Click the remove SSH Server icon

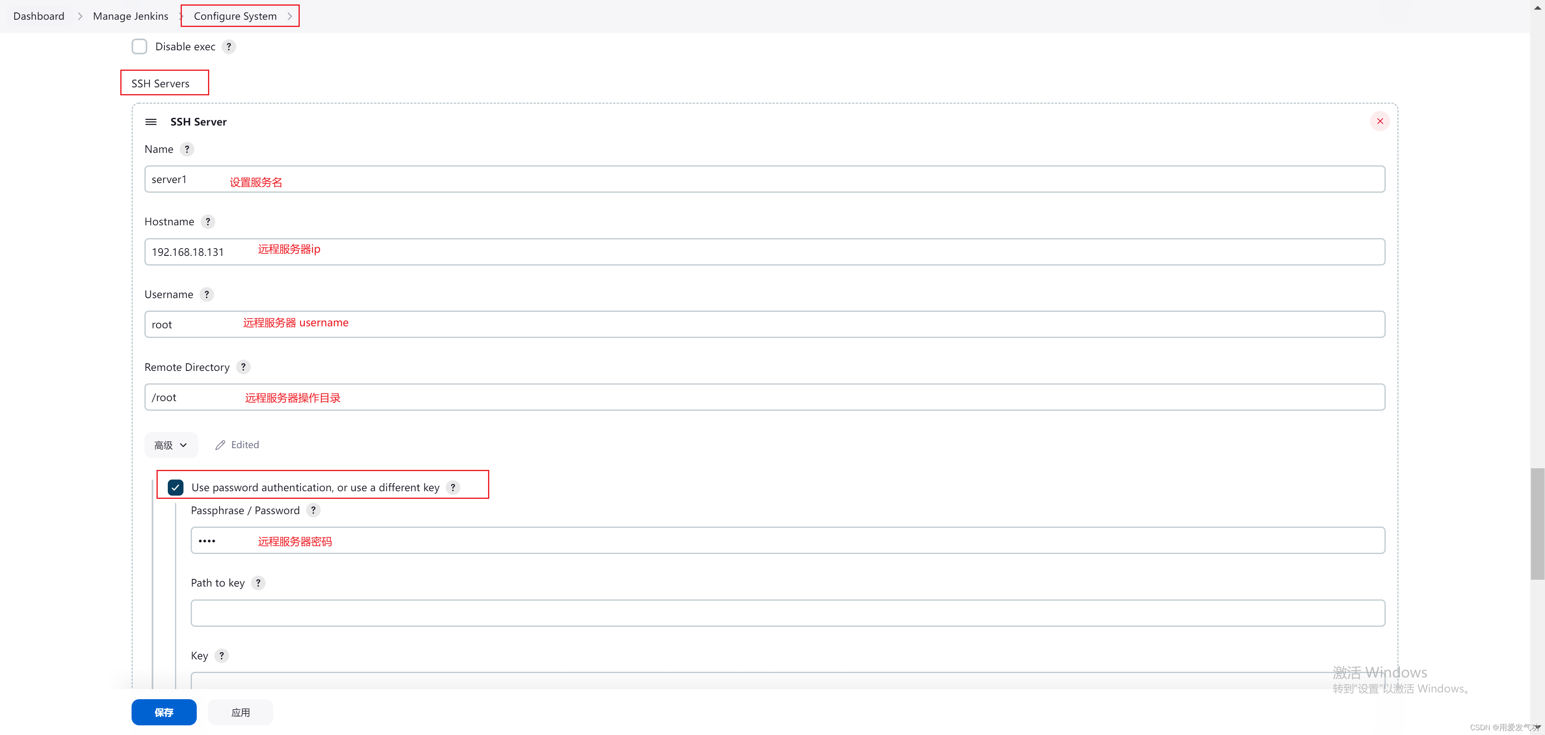click(1380, 121)
